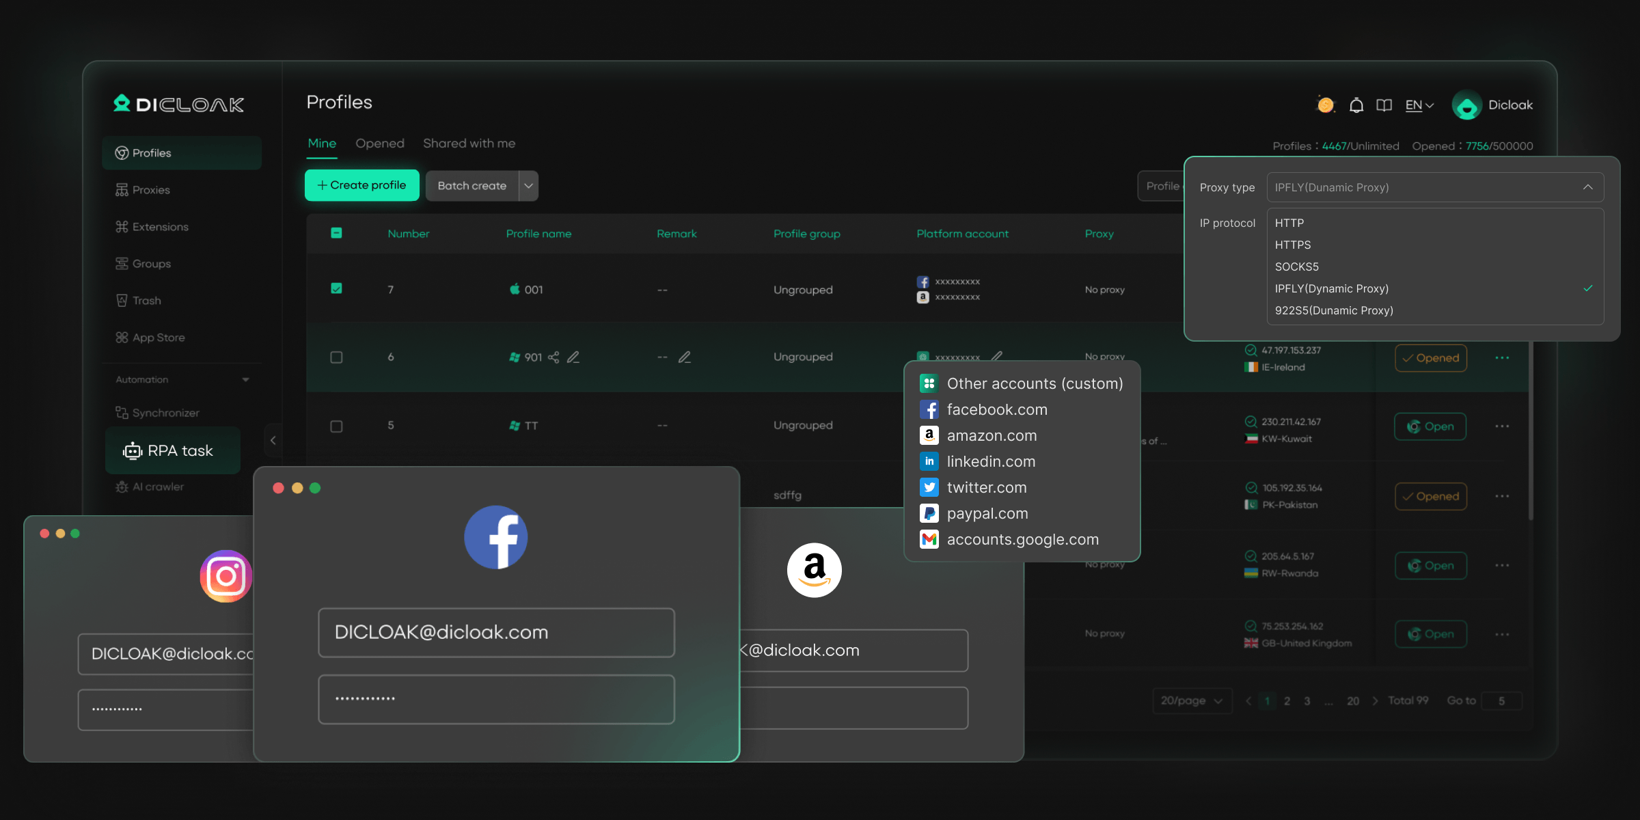
Task: Open the Opened tab
Action: [x=380, y=143]
